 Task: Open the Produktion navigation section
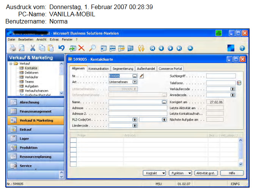(36, 148)
